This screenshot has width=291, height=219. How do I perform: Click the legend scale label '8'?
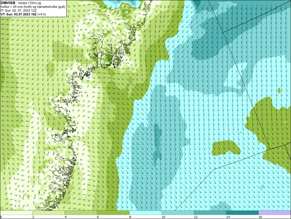(x=130, y=217)
